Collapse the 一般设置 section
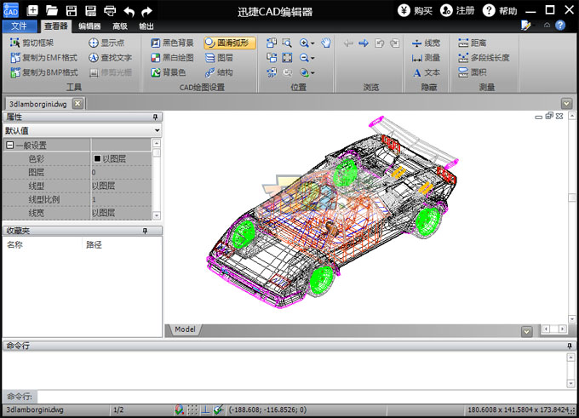Screen dimensions: 579x418 (10, 146)
